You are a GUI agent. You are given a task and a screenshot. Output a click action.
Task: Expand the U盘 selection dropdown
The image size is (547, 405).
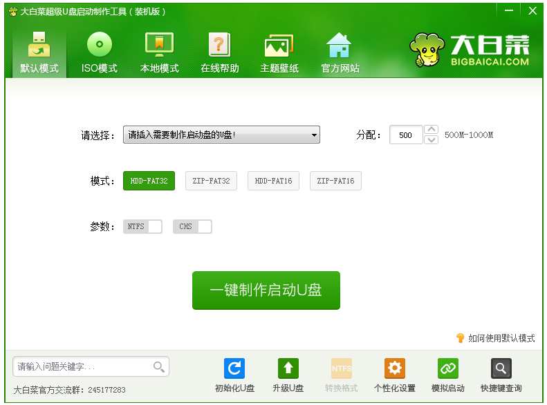[221, 135]
